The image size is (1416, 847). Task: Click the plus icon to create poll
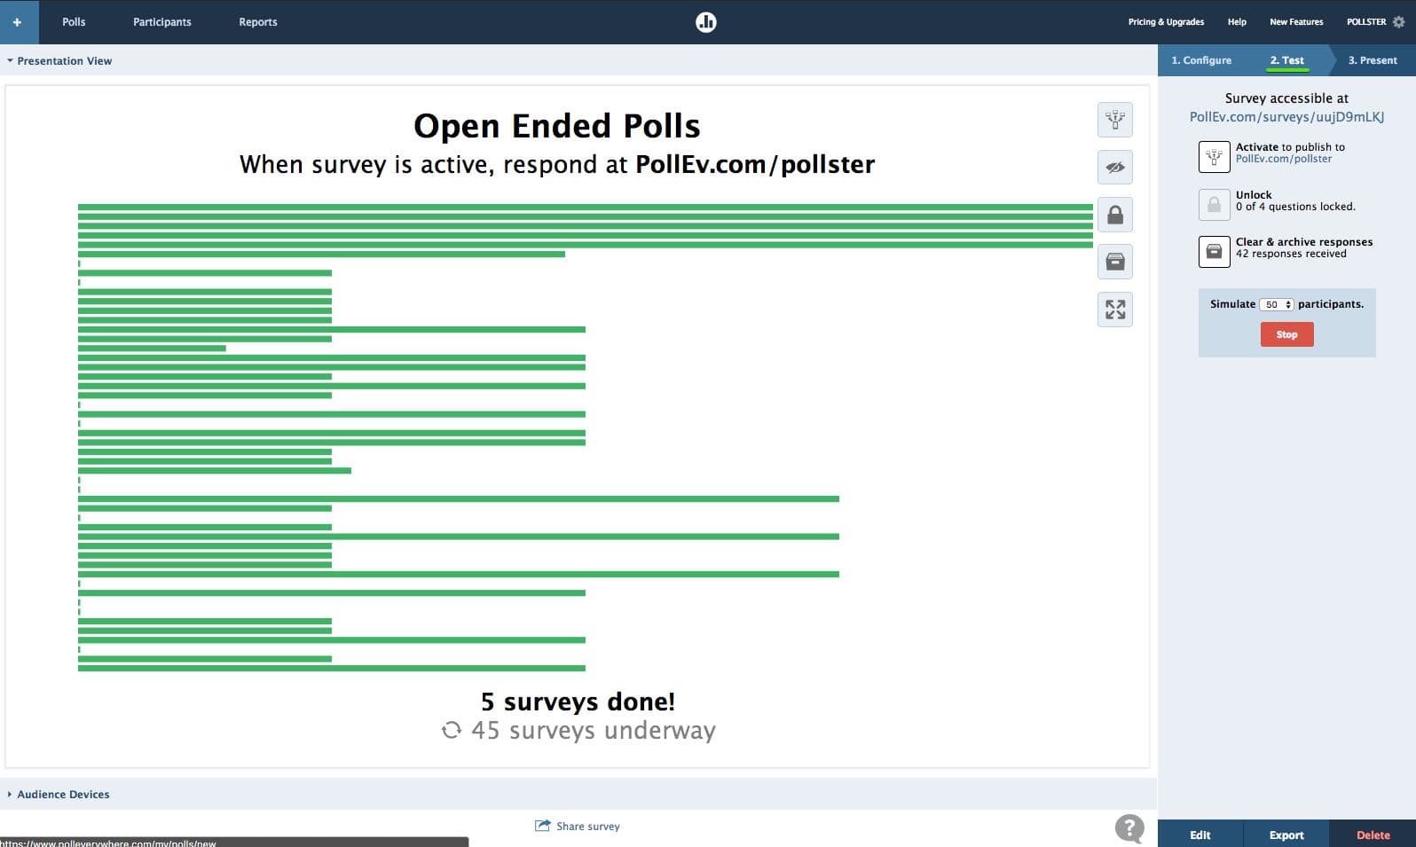[x=18, y=22]
